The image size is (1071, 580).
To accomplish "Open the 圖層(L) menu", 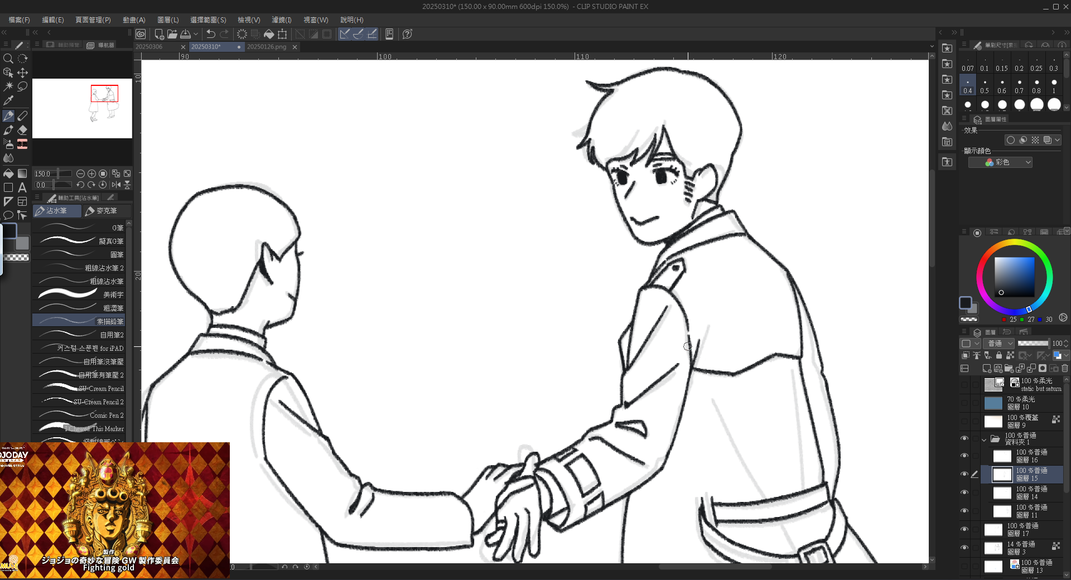I will tap(168, 20).
